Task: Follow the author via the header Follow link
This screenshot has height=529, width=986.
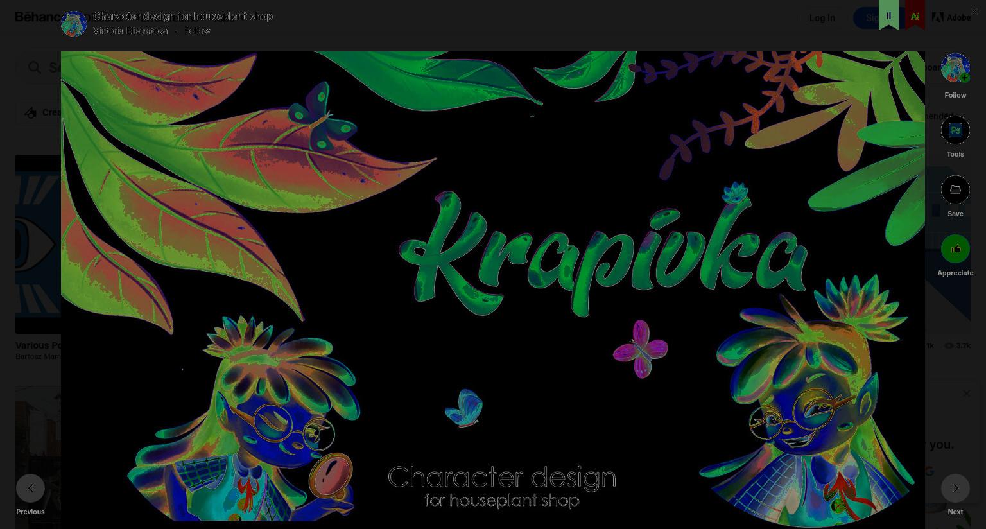Action: 198,31
